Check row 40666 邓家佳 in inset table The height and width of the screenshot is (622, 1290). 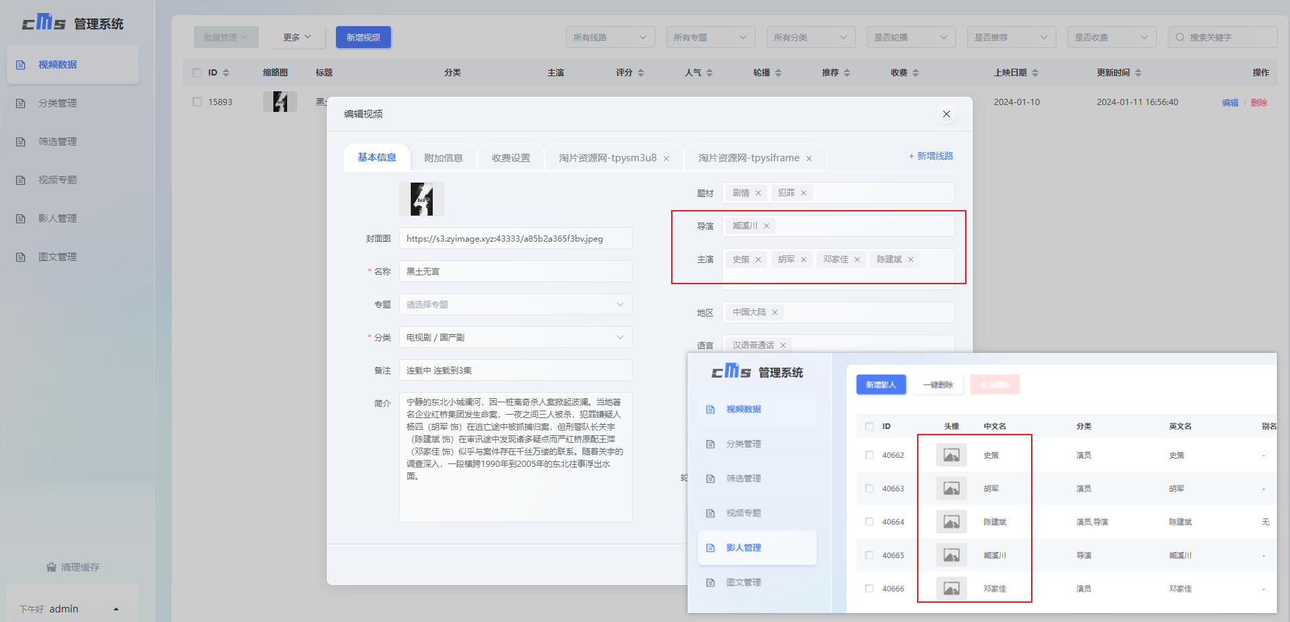tap(870, 588)
